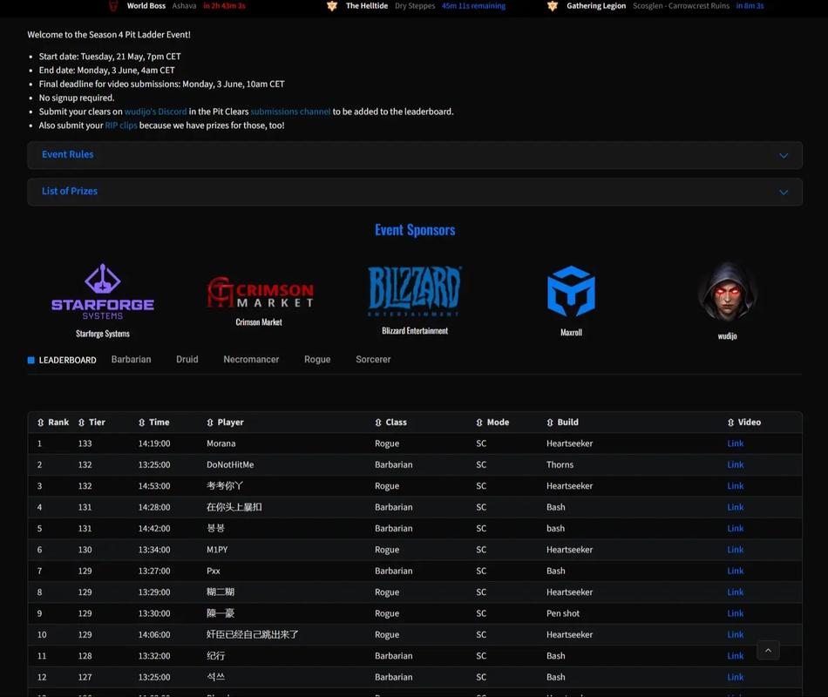Open wudijo's Discord link

pos(155,112)
